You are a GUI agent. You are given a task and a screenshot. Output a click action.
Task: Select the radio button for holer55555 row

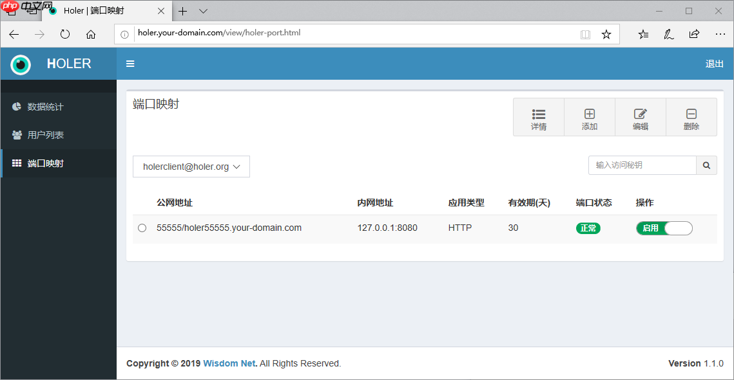tap(142, 228)
